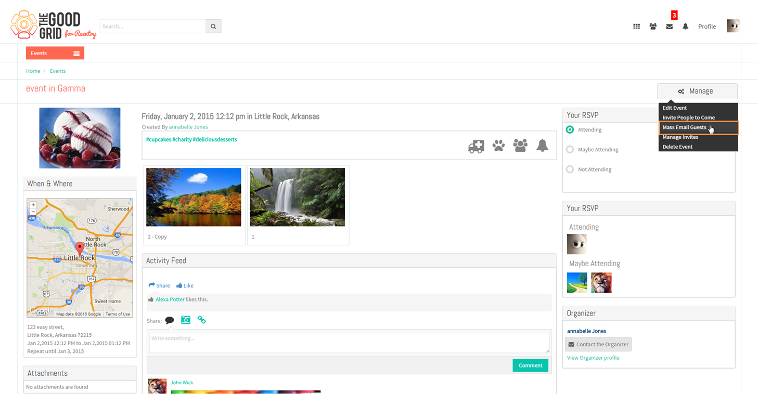Open John Wick's profile link
Screen dimensions: 759x418
tap(182, 383)
